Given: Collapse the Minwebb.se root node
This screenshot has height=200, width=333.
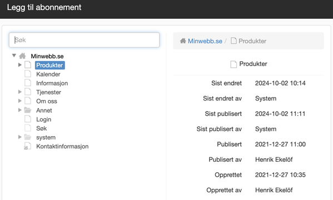Looking at the screenshot, I should [x=14, y=56].
